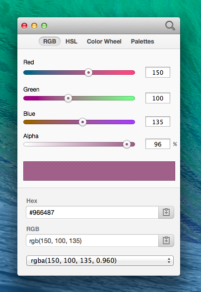Click the Blue slider knob
This screenshot has height=292, width=201.
click(82, 122)
